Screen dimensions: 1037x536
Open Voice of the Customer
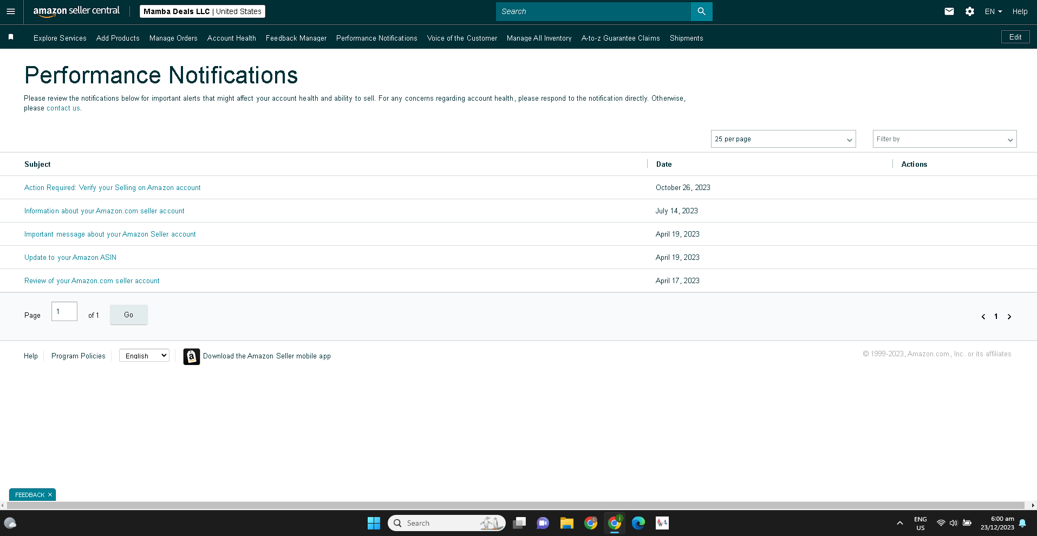click(462, 38)
